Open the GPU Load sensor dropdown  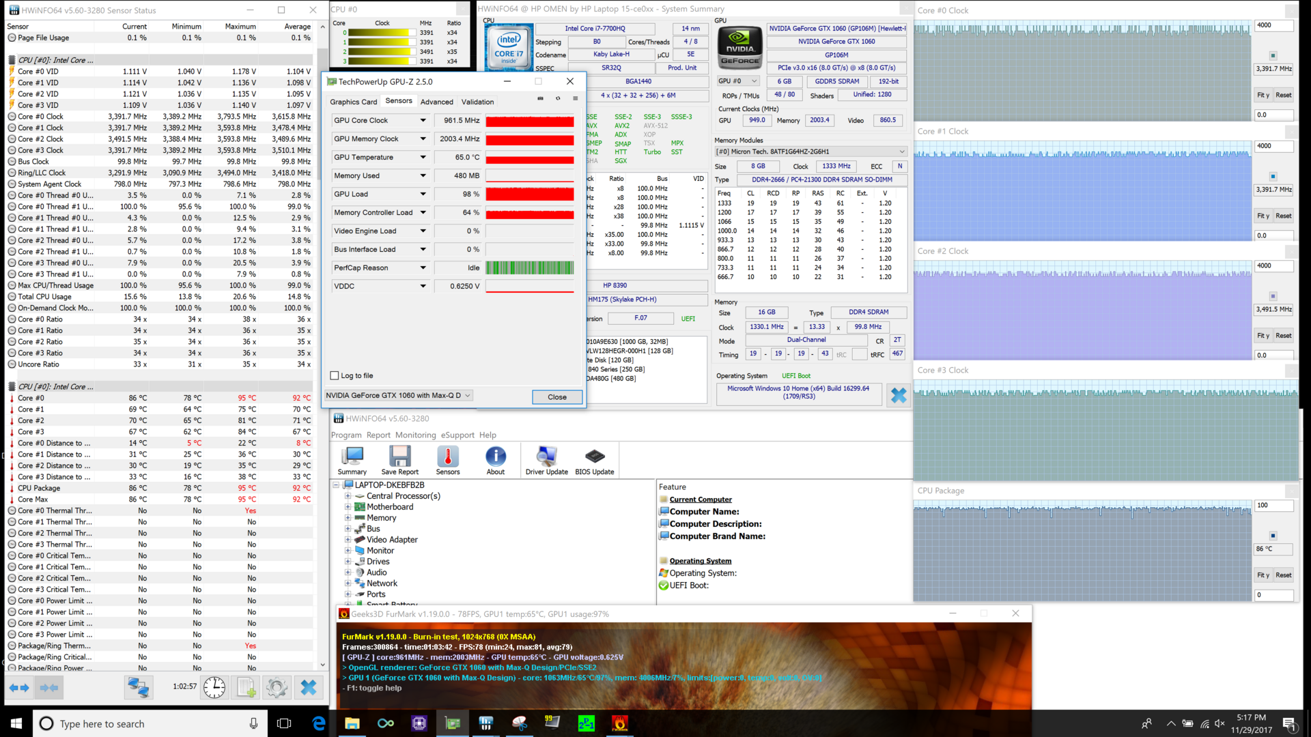pos(423,194)
